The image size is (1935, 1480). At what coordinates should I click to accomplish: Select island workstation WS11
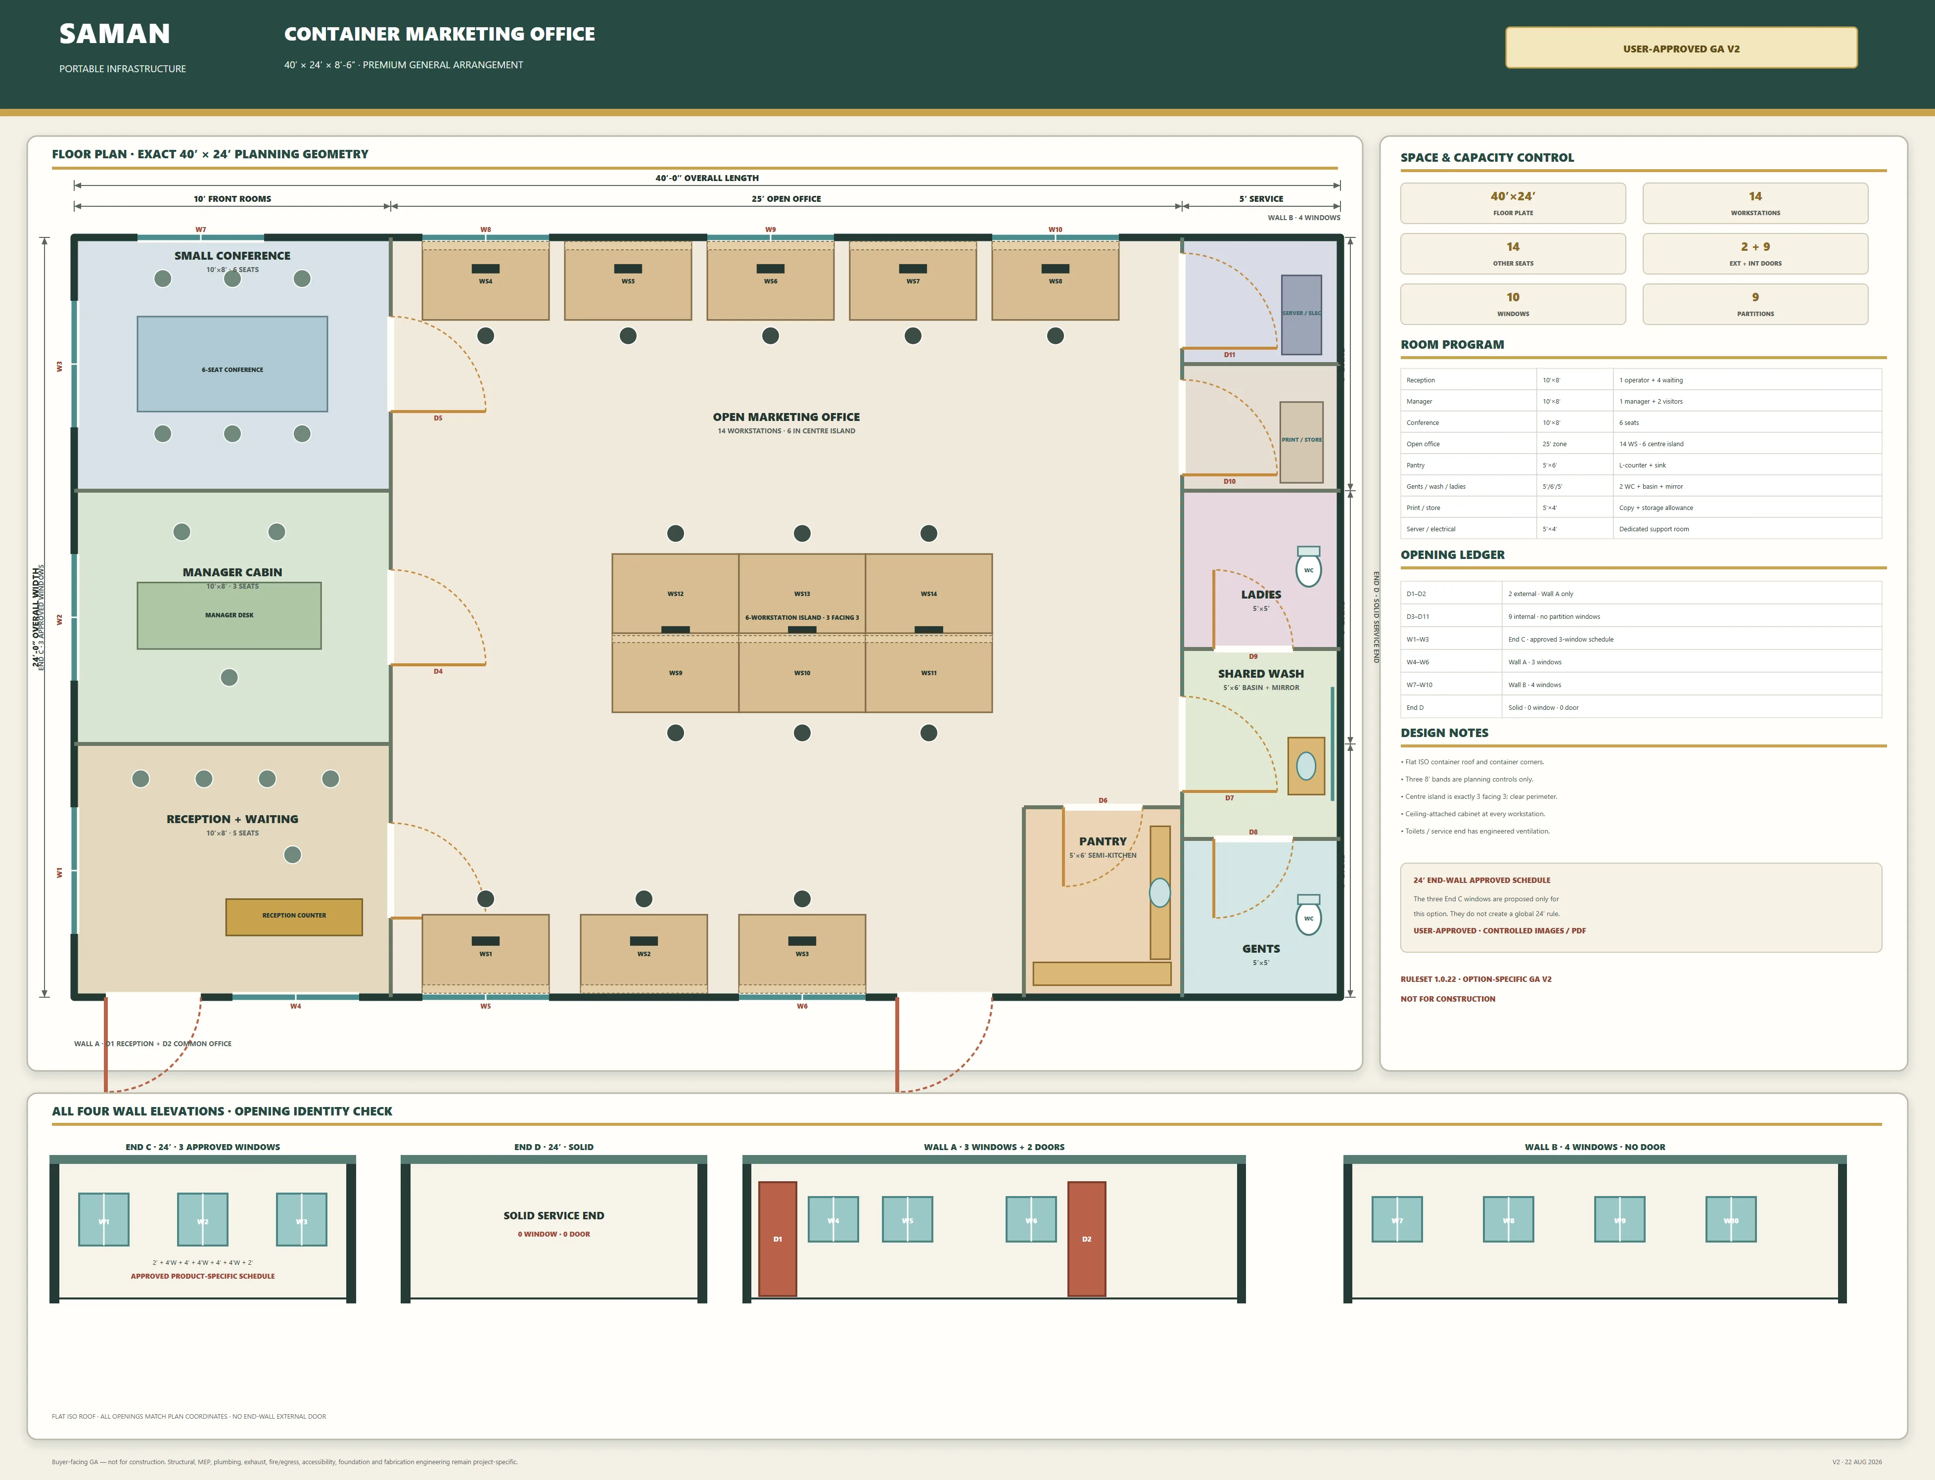929,673
